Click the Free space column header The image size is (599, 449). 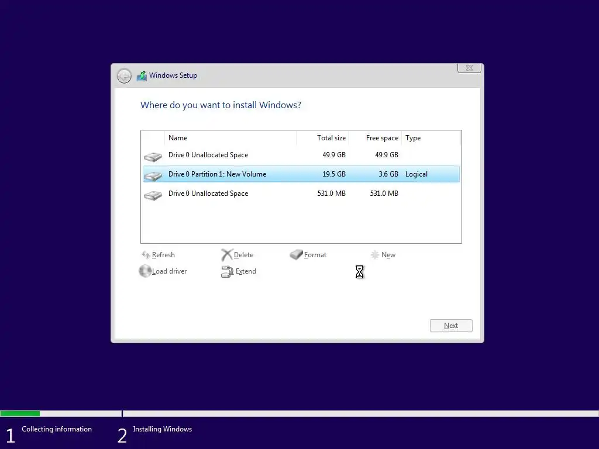click(375, 138)
